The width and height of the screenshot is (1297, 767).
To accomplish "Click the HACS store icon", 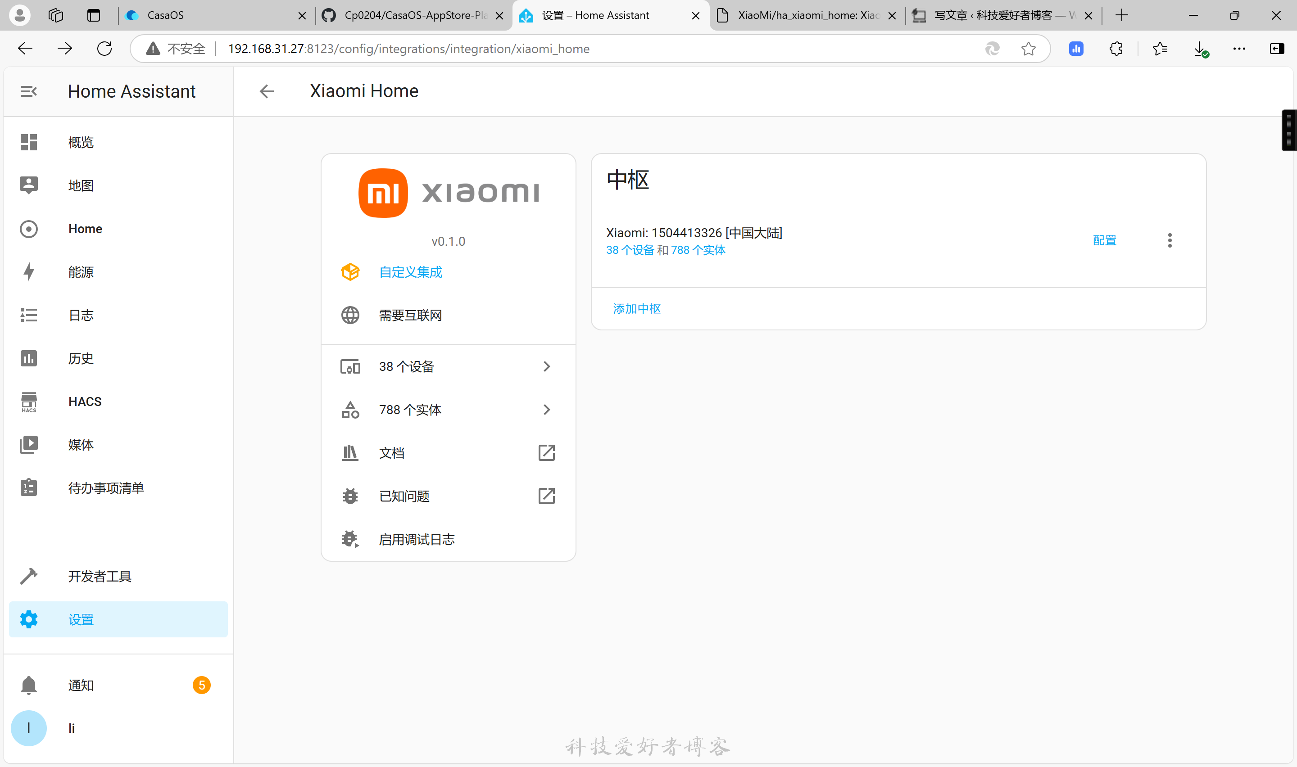I will [29, 402].
